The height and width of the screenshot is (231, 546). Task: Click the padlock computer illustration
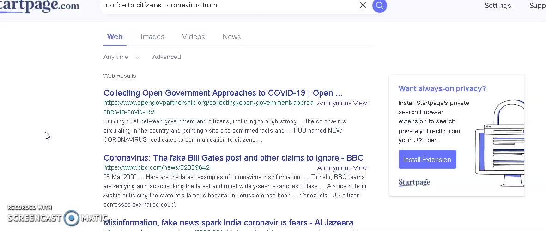tap(500, 143)
